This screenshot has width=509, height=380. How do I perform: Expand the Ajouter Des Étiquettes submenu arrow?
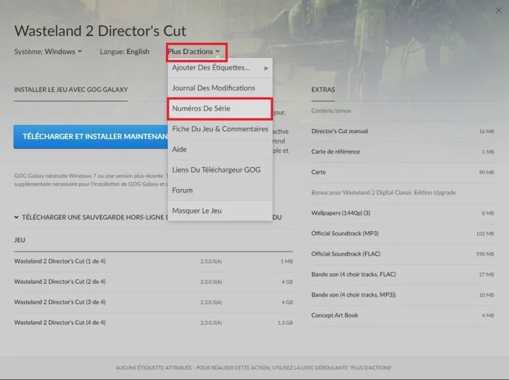click(x=266, y=68)
